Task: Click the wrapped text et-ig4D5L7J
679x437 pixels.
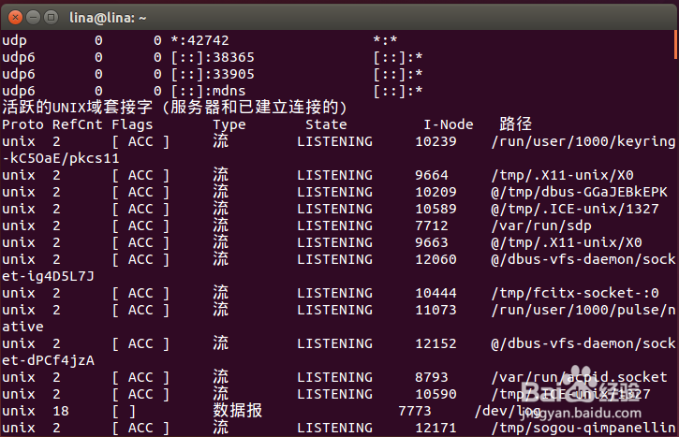Action: [x=48, y=276]
